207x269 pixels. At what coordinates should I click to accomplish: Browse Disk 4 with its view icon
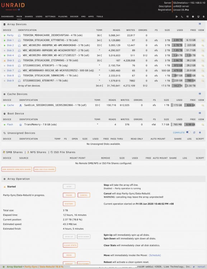pyautogui.click(x=203, y=55)
